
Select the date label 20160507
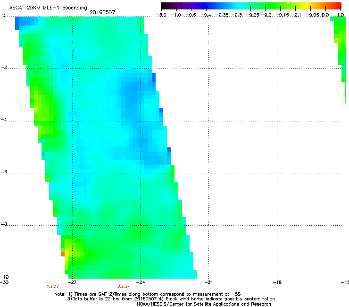[x=102, y=12]
